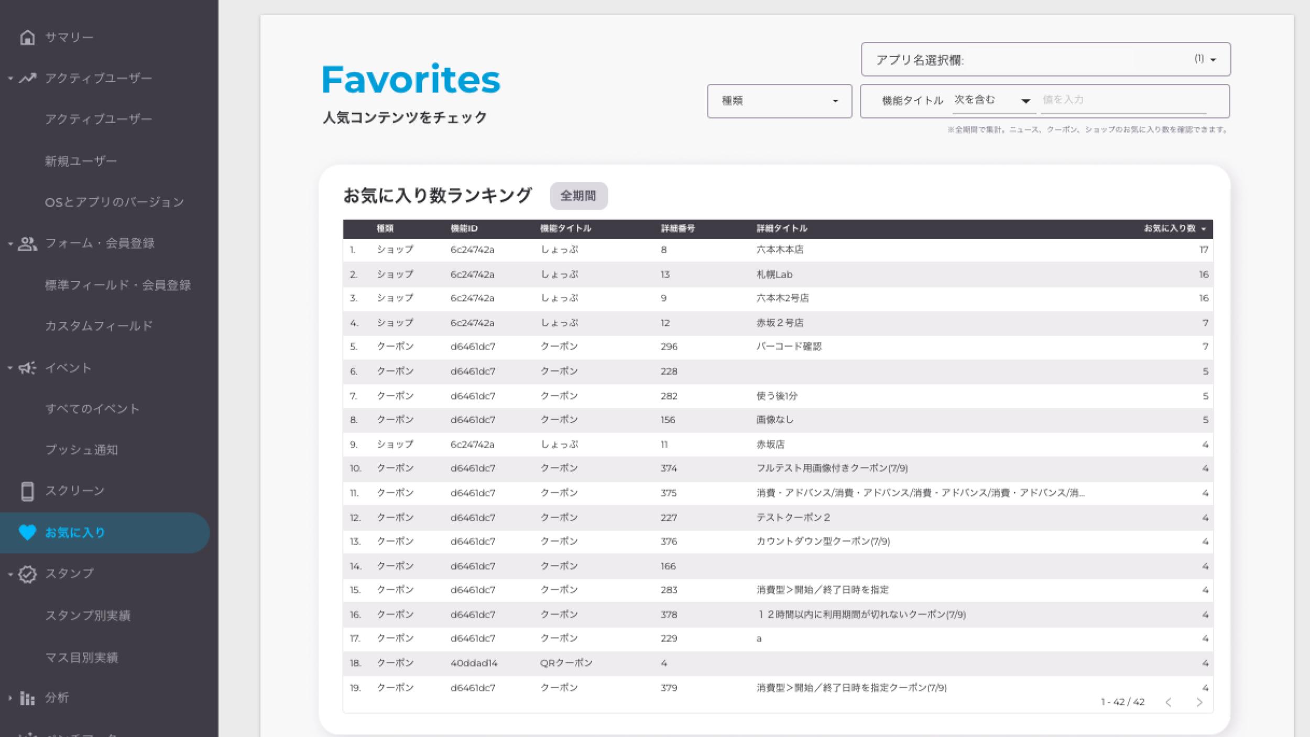Click the Form/Member registration people icon
The width and height of the screenshot is (1310, 737).
pyautogui.click(x=27, y=243)
